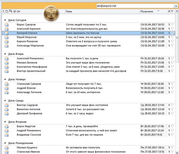
Task: Click envelope icon of Михаил Беляков message
Action: click(x=7, y=63)
